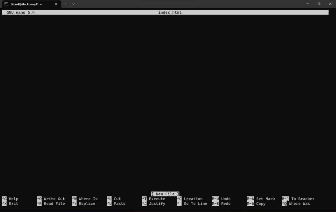
Task: Click the ^T Execute shortcut
Action: pyautogui.click(x=154, y=199)
